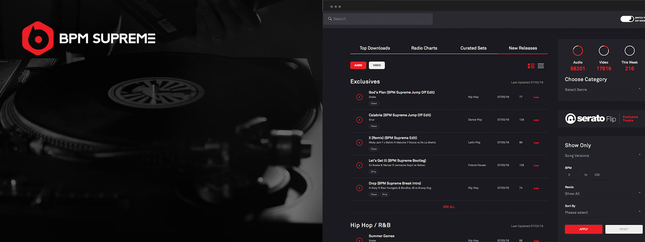Image resolution: width=645 pixels, height=242 pixels.
Task: Expand the Select Genre dropdown
Action: point(602,90)
